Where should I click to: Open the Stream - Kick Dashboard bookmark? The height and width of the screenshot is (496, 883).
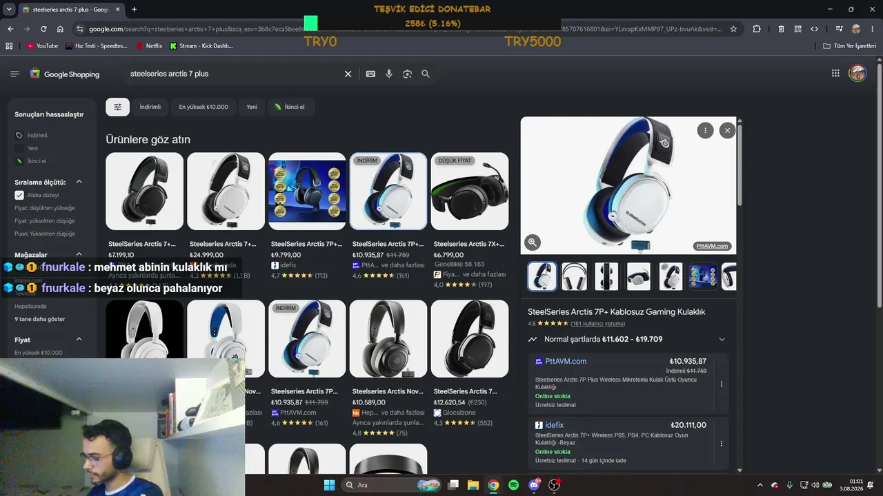tap(201, 45)
